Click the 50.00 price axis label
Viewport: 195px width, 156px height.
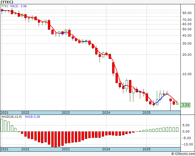coord(187,29)
